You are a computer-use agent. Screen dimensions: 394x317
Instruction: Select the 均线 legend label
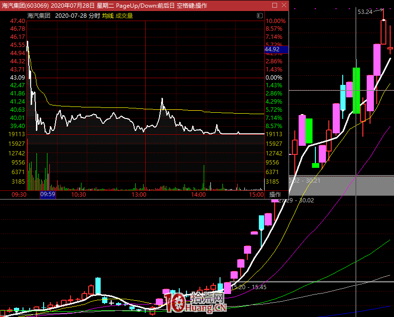108,15
